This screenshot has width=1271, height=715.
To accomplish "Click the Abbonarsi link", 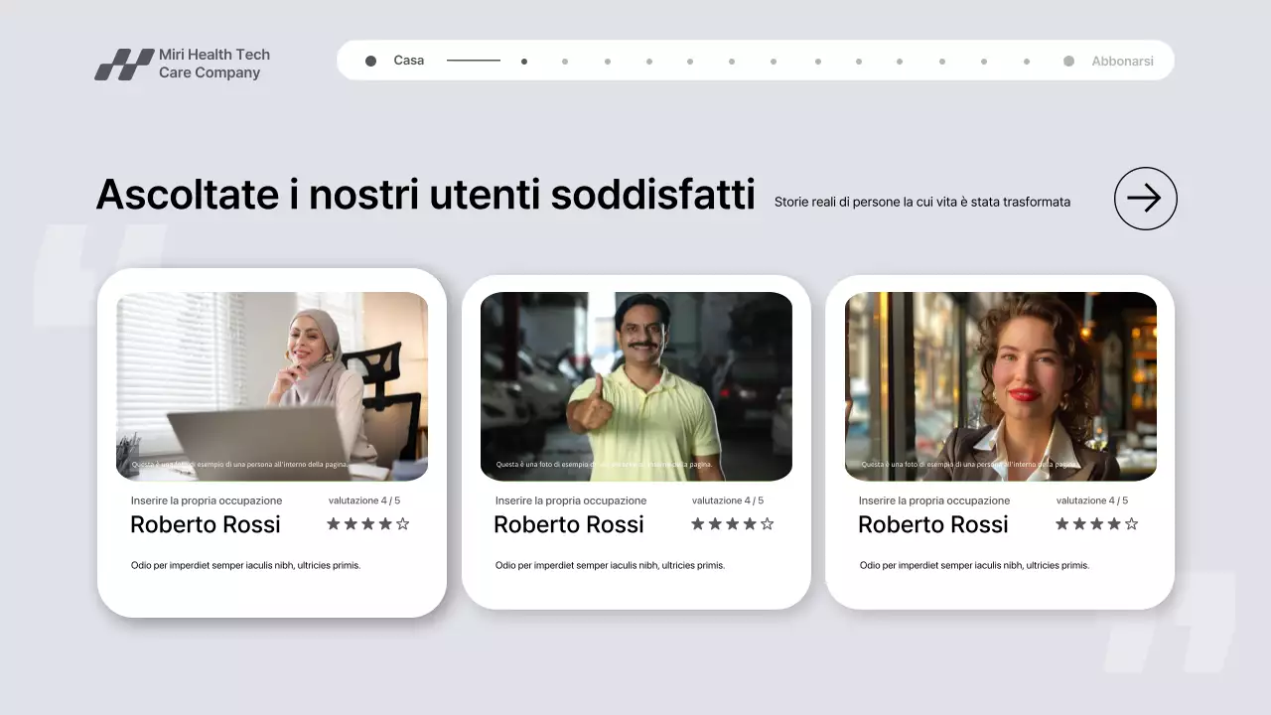I will click(1122, 60).
